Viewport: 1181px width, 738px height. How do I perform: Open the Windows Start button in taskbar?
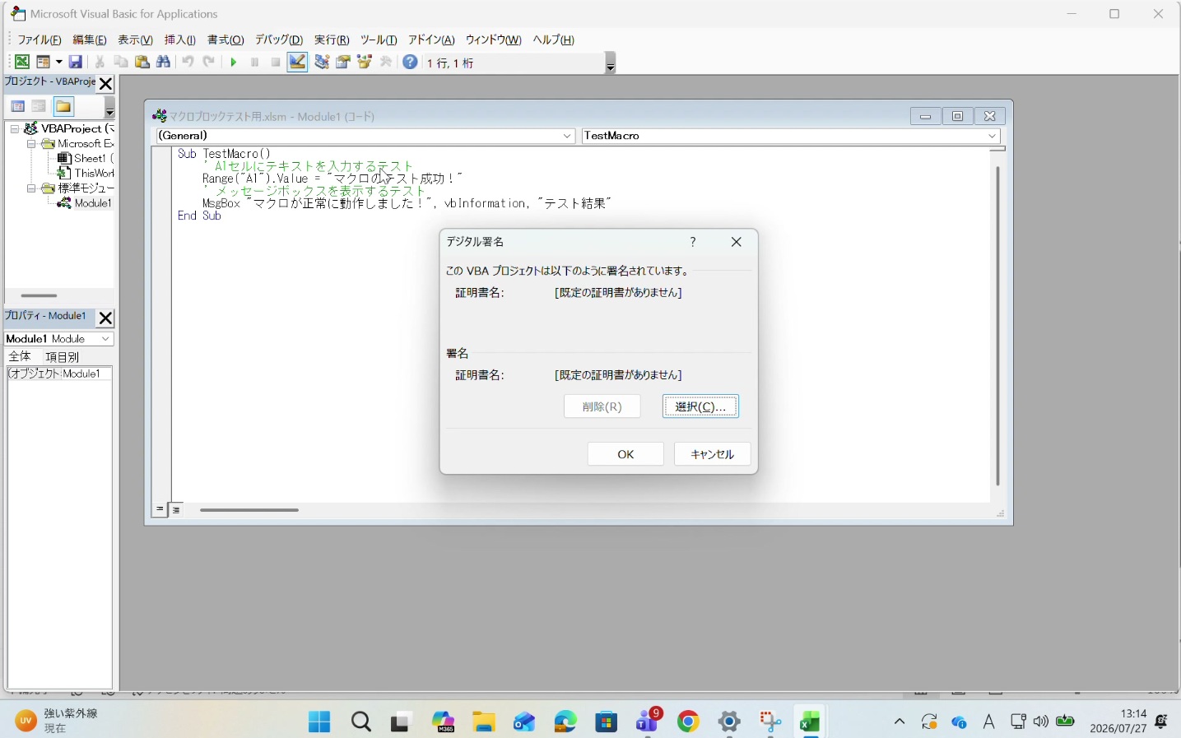pos(319,722)
